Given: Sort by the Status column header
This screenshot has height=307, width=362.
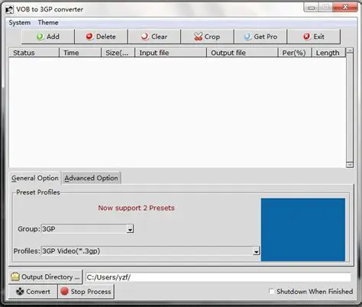Looking at the screenshot, I should (x=34, y=53).
